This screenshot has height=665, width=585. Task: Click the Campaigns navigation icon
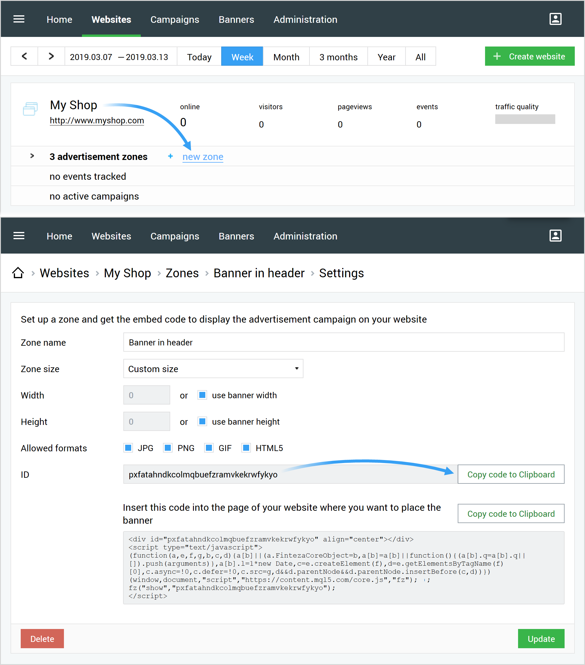pos(175,19)
